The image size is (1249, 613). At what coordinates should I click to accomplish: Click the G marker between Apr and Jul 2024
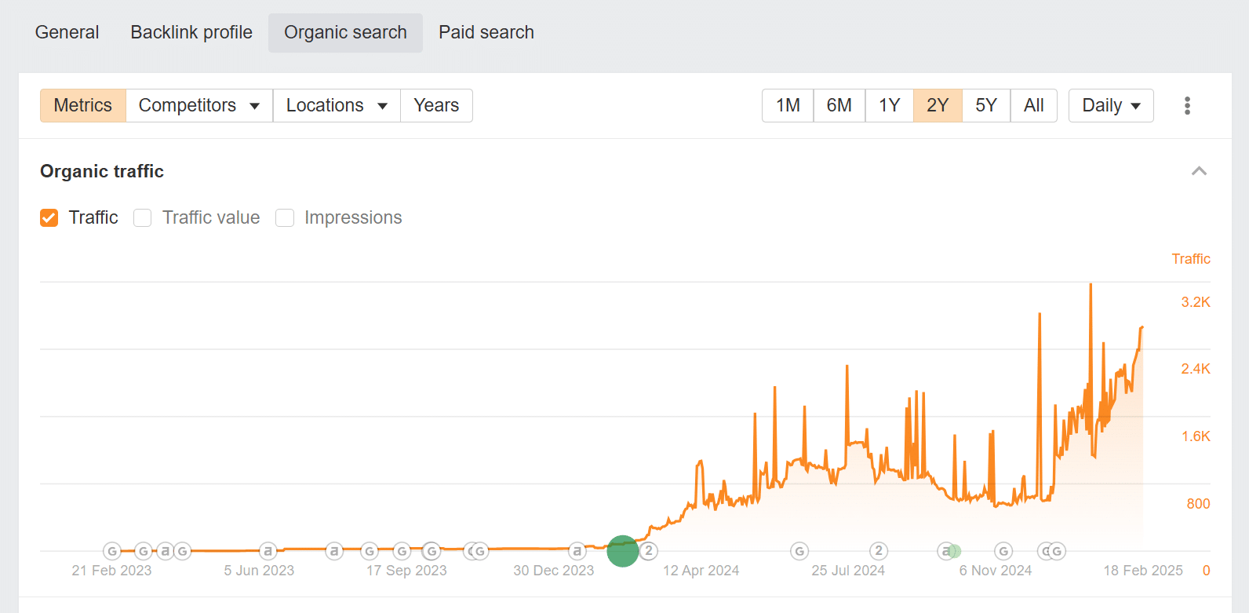point(799,551)
